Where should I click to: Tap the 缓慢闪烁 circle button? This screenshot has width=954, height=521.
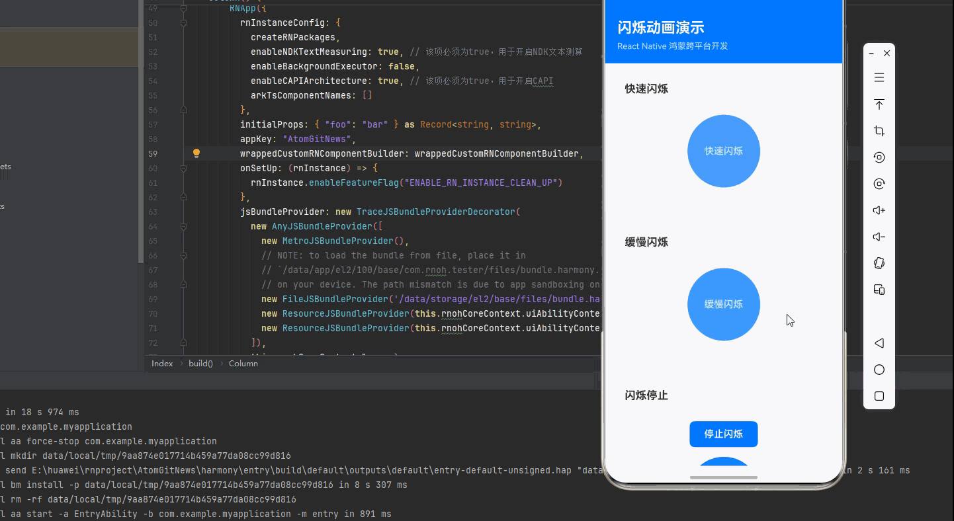724,304
